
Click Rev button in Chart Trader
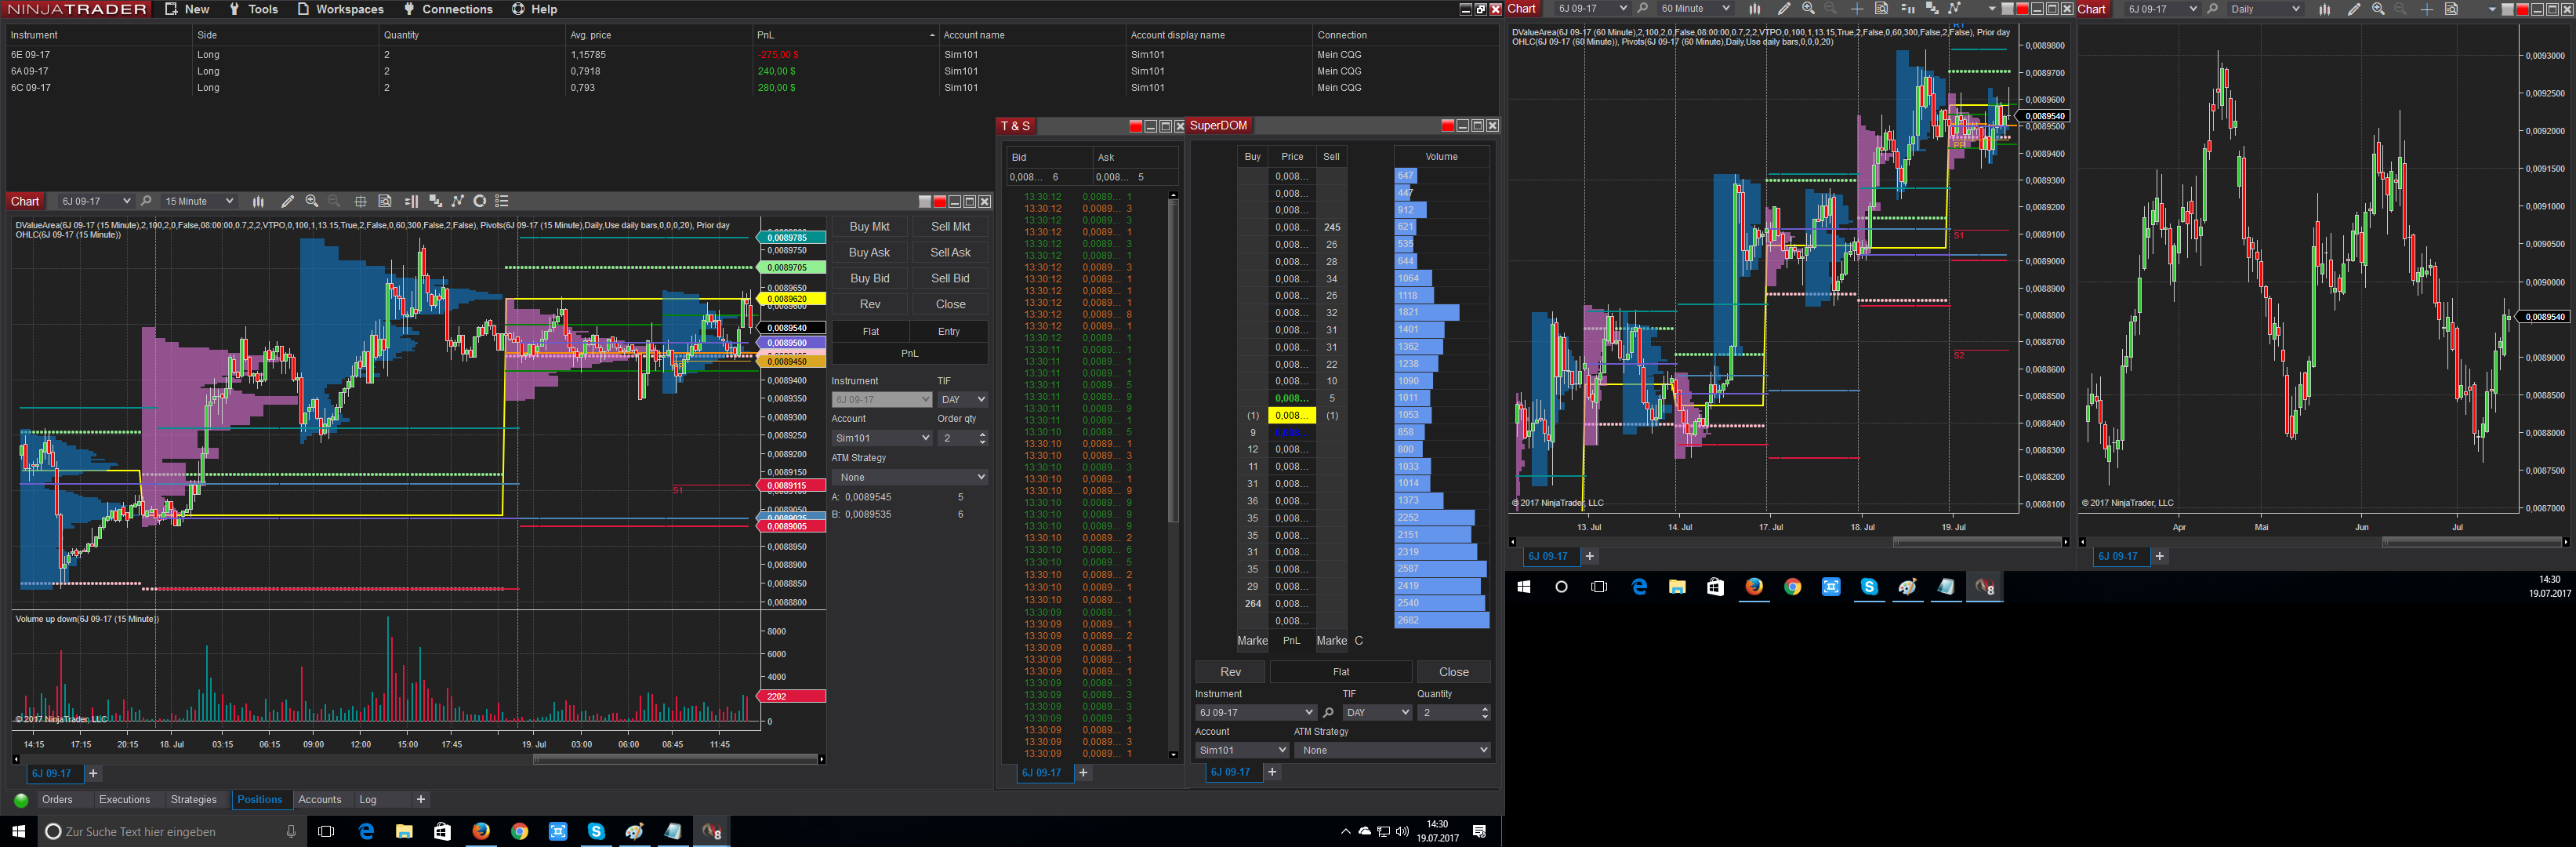pyautogui.click(x=870, y=304)
